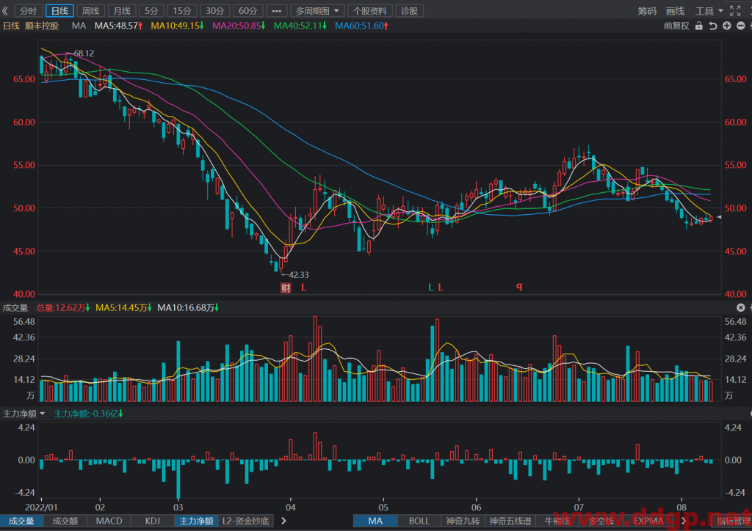Image resolution: width=752 pixels, height=531 pixels.
Task: Zoom in with the plus icon
Action: click(x=727, y=26)
